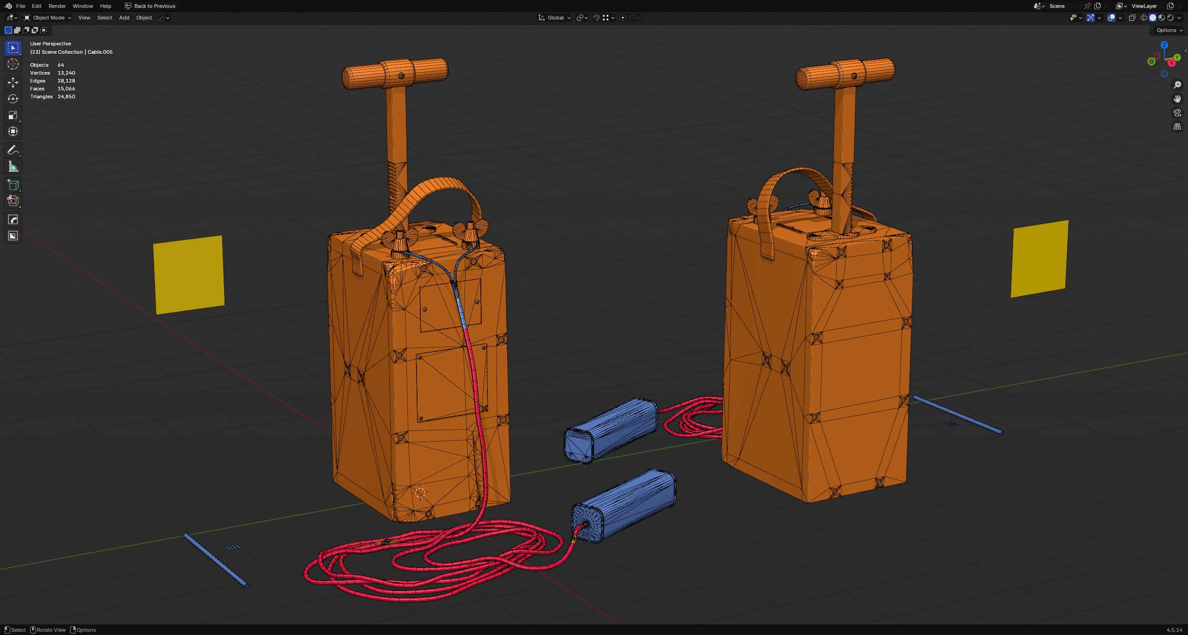Switch to wireframe shading
The image size is (1188, 635).
(x=1143, y=18)
